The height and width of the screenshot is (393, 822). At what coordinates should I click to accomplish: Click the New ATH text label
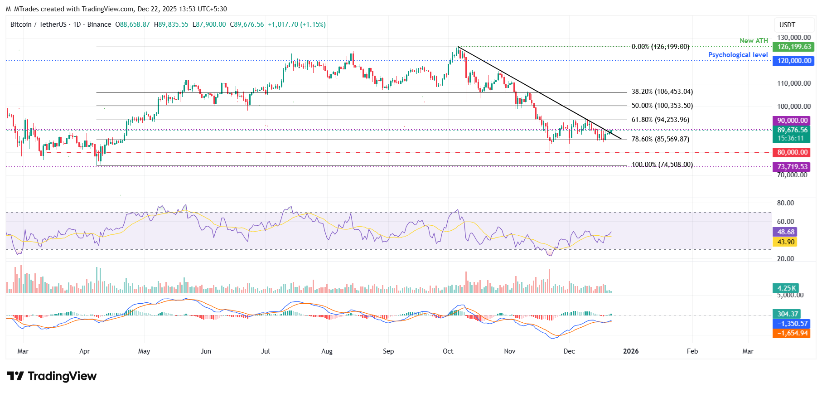point(754,41)
